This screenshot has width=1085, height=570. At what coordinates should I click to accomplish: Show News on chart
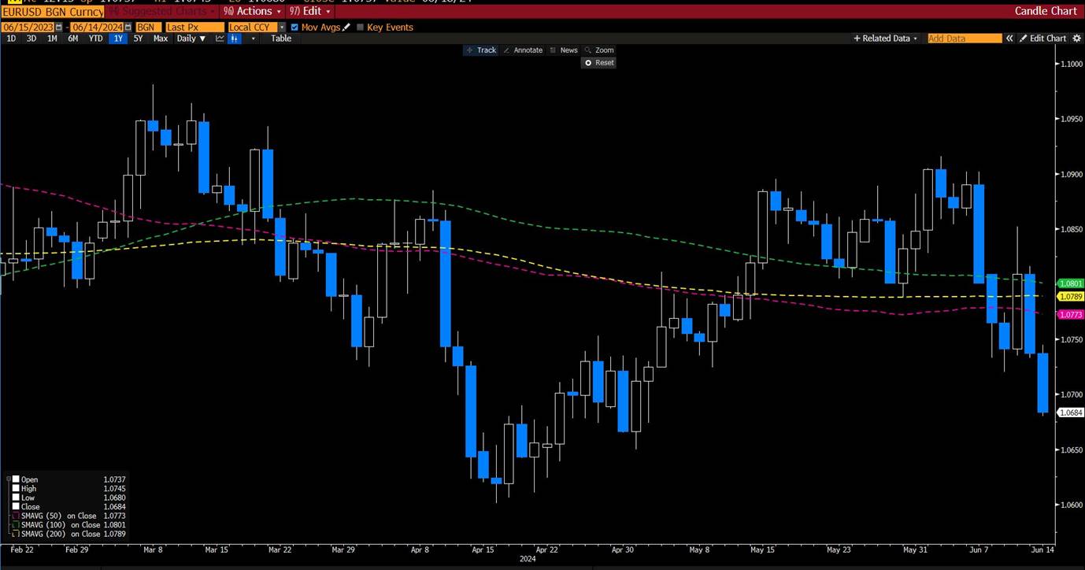564,50
